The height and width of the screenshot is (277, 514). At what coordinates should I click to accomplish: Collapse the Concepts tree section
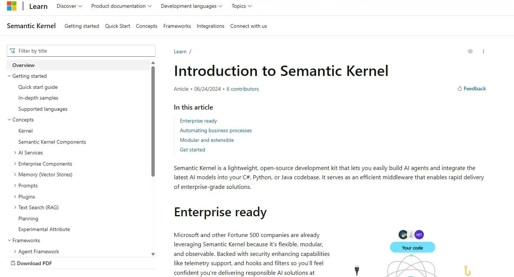tap(9, 120)
